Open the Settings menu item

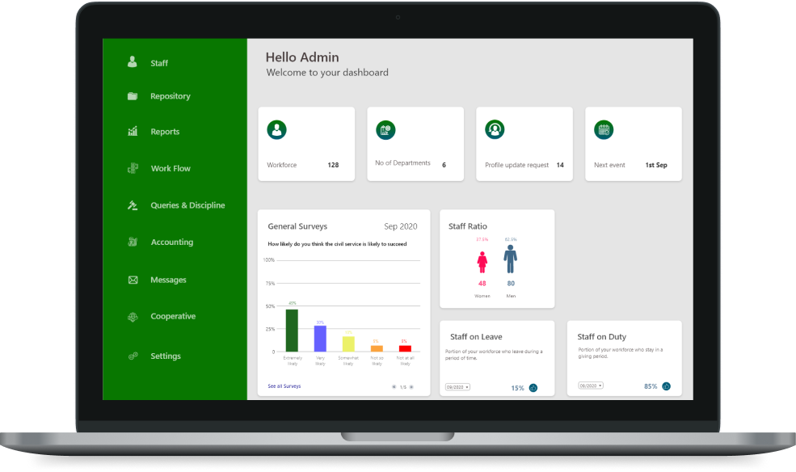point(132,356)
